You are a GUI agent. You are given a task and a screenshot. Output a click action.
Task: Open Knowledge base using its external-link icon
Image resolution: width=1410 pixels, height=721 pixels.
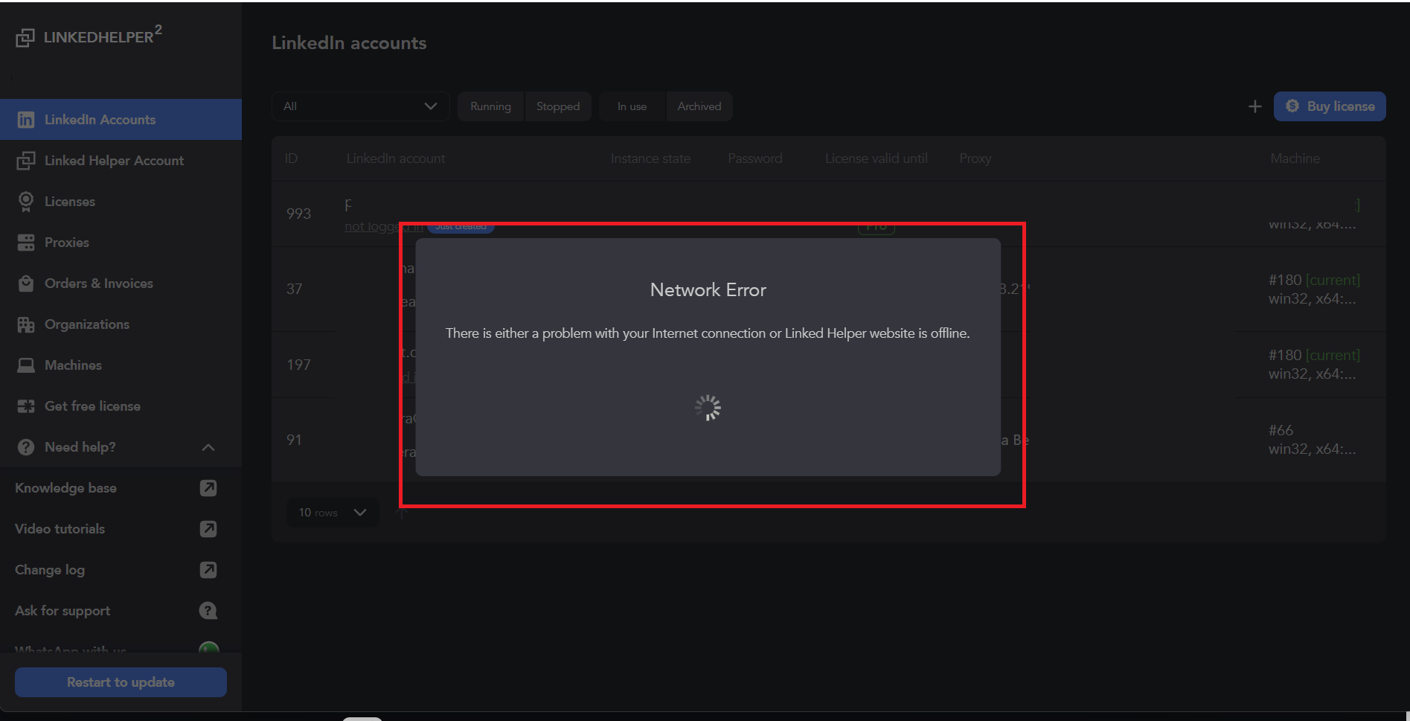tap(208, 488)
